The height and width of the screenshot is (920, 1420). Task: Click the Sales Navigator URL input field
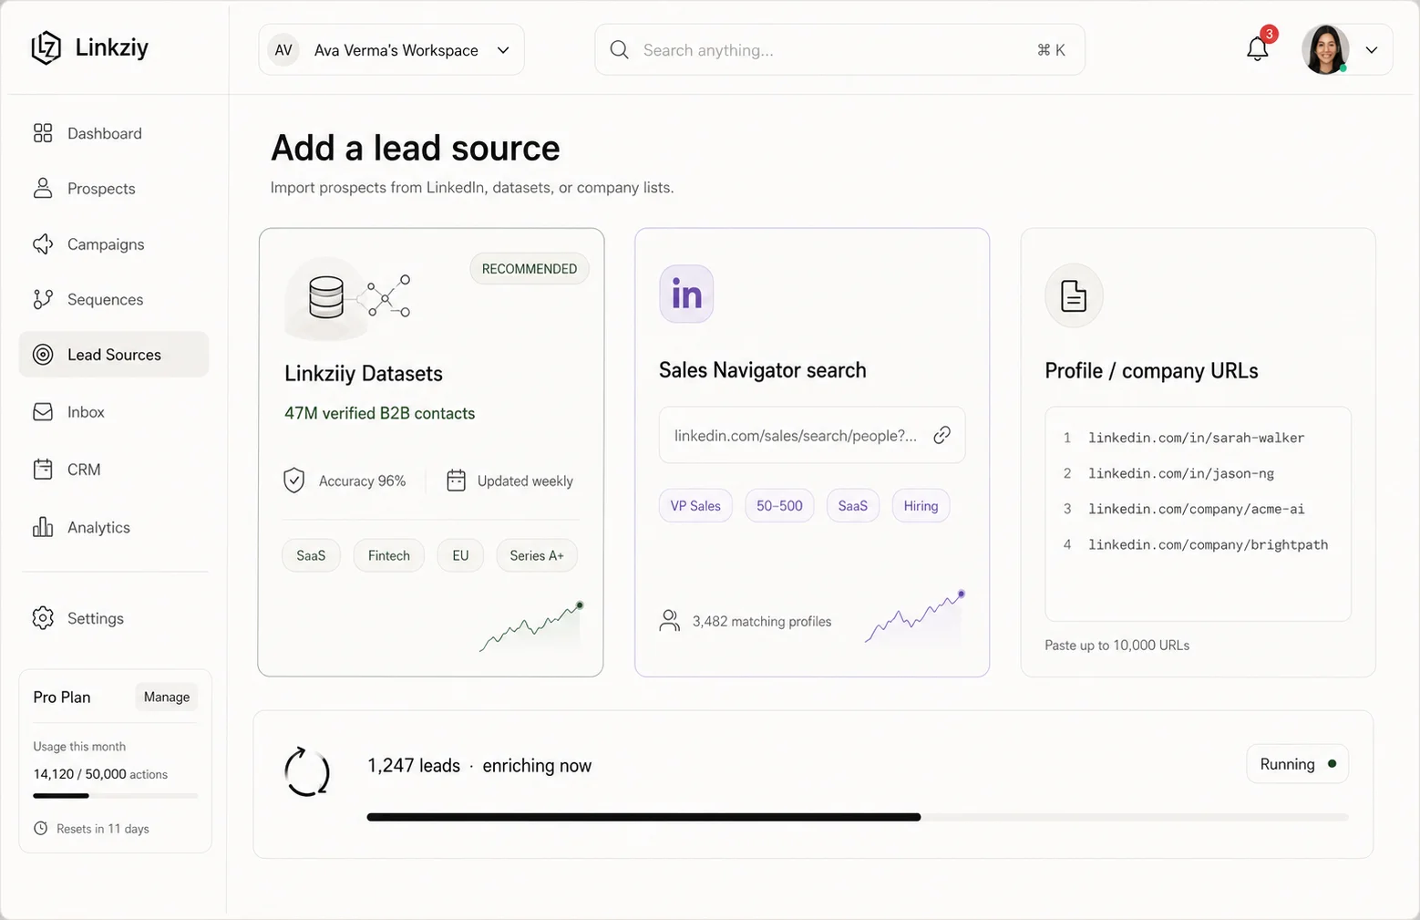click(812, 435)
